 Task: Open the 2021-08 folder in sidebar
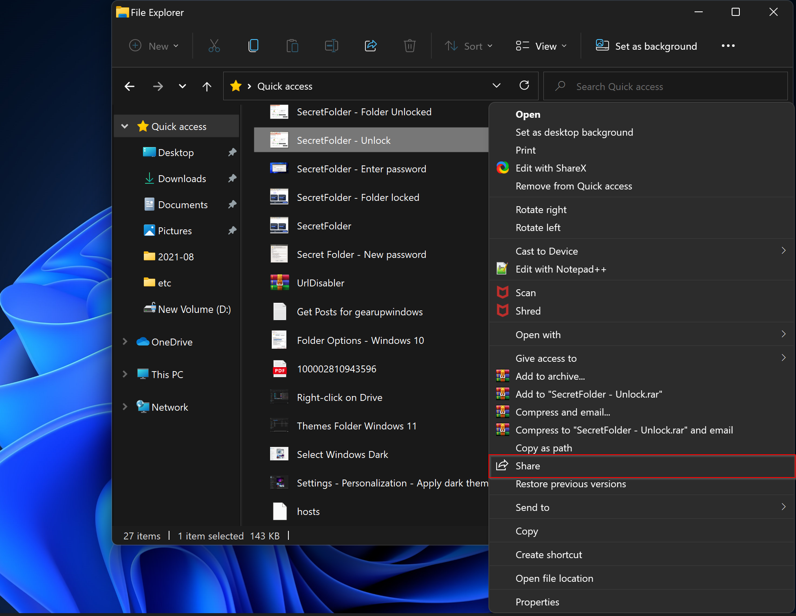coord(176,257)
